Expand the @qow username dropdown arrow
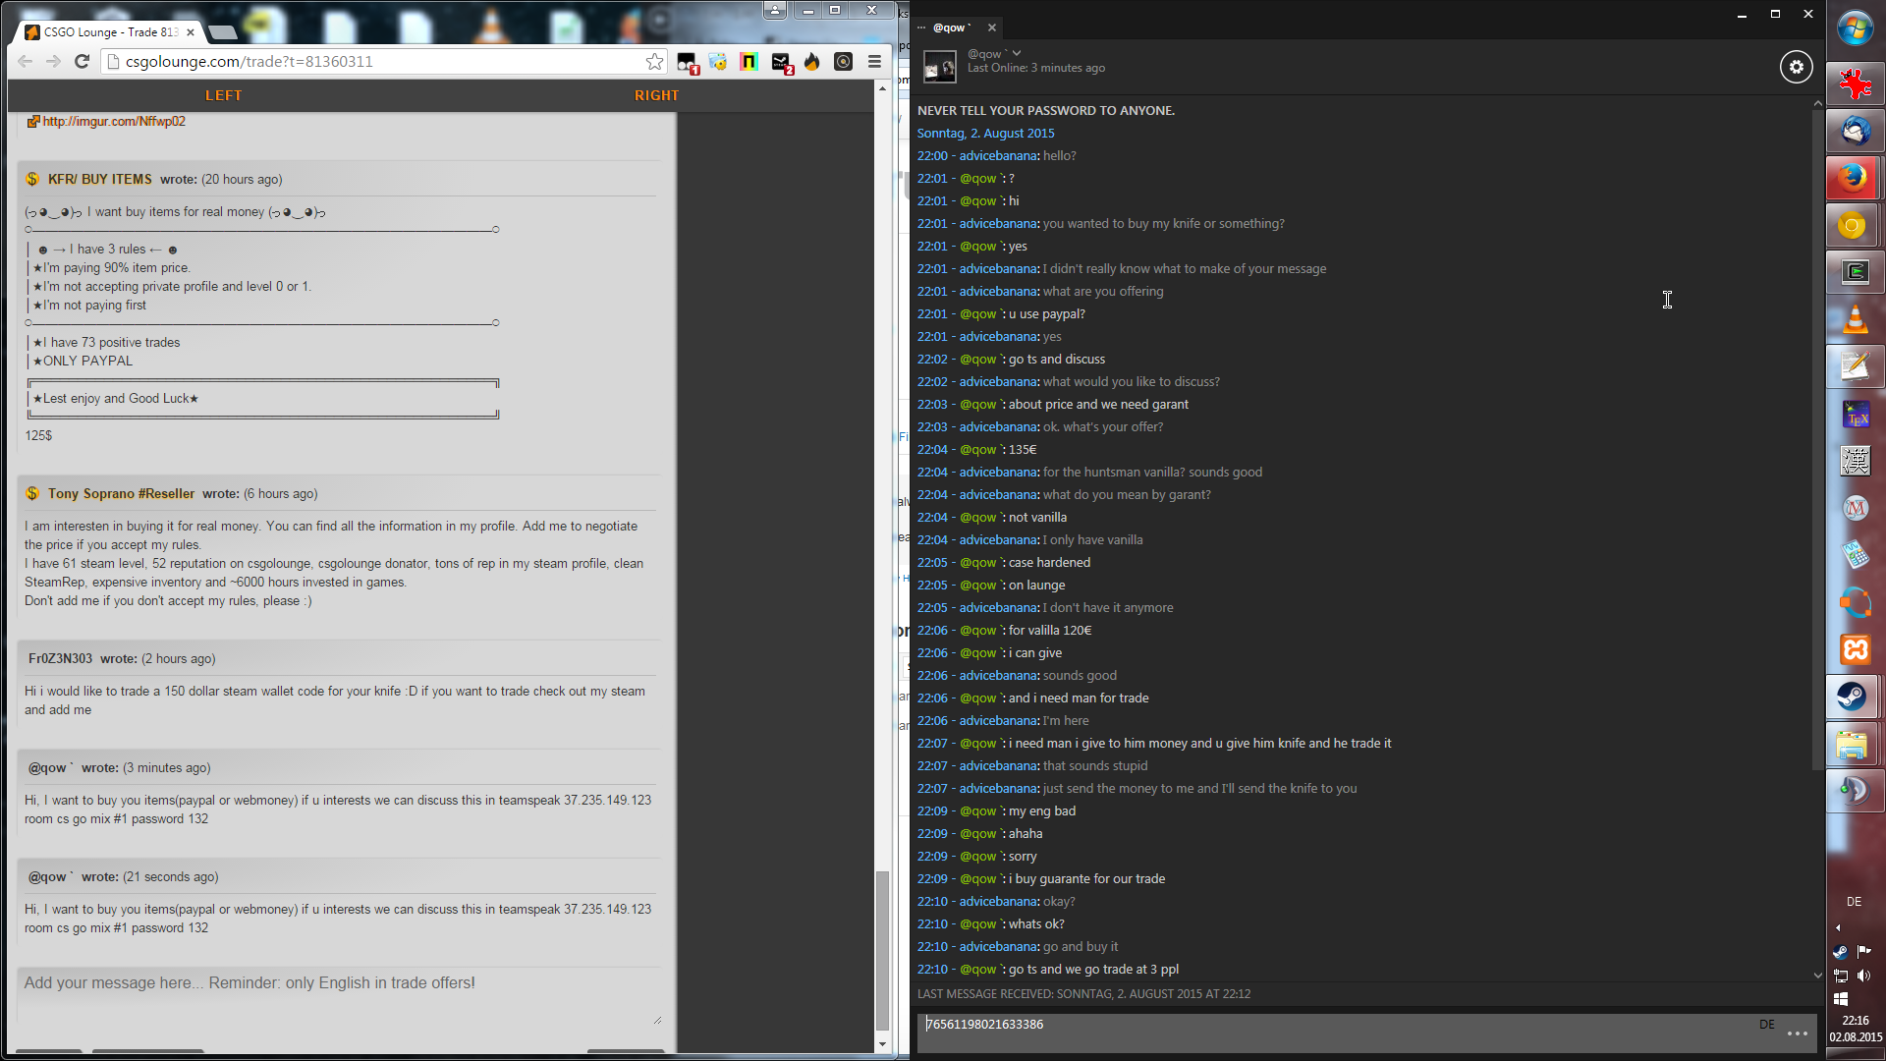Viewport: 1886px width, 1061px height. click(1017, 53)
